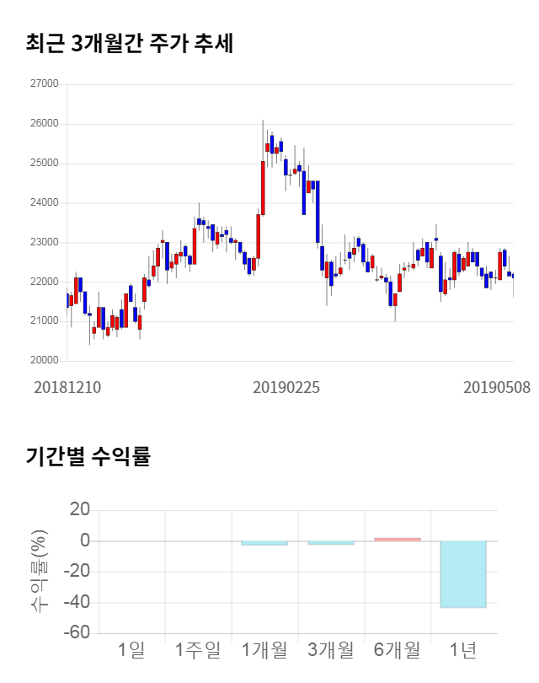The width and height of the screenshot is (539, 683).
Task: Click the light blue 1개월 return bar
Action: [264, 543]
